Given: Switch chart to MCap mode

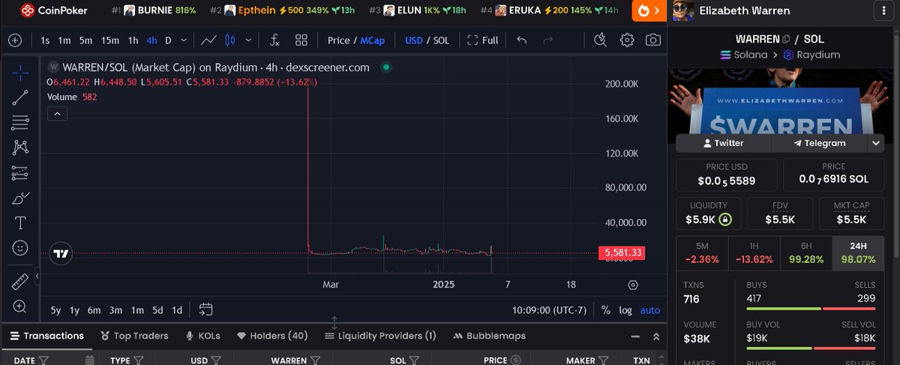Looking at the screenshot, I should click(x=372, y=40).
